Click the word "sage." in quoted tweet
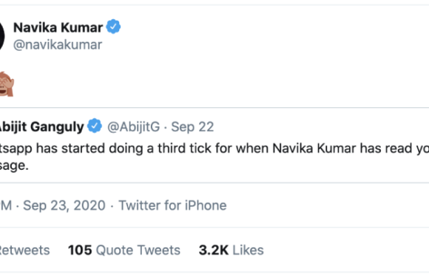Screen dimensions: 429x277 point(14,165)
